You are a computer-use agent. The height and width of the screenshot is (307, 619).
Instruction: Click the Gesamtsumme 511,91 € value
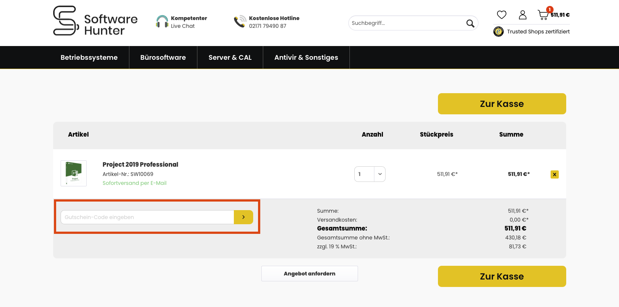click(515, 228)
